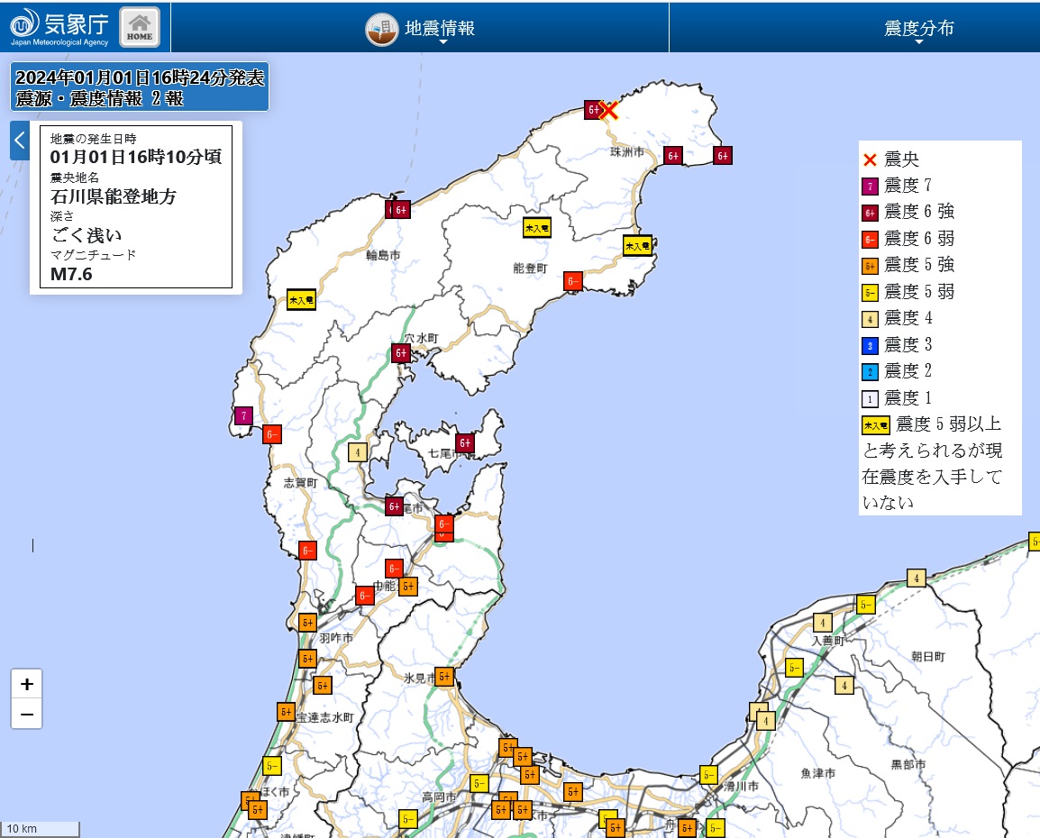
Task: Open the 震度分布 dropdown menu
Action: [x=918, y=28]
